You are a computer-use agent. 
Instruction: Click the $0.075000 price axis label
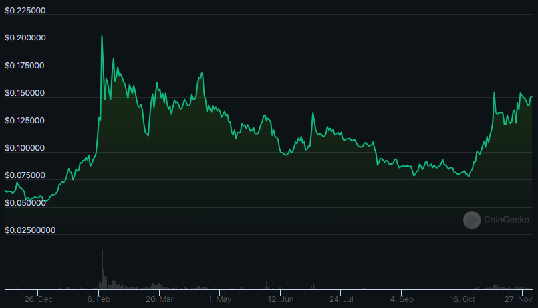[25, 175]
